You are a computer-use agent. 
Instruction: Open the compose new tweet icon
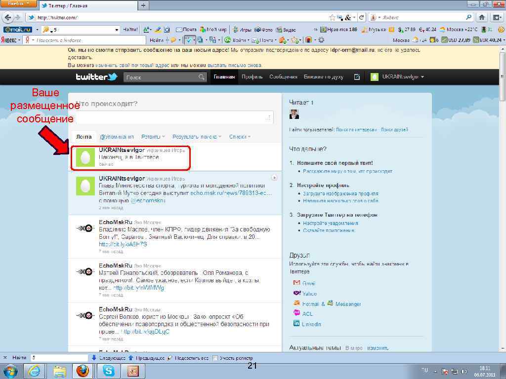coord(357,76)
